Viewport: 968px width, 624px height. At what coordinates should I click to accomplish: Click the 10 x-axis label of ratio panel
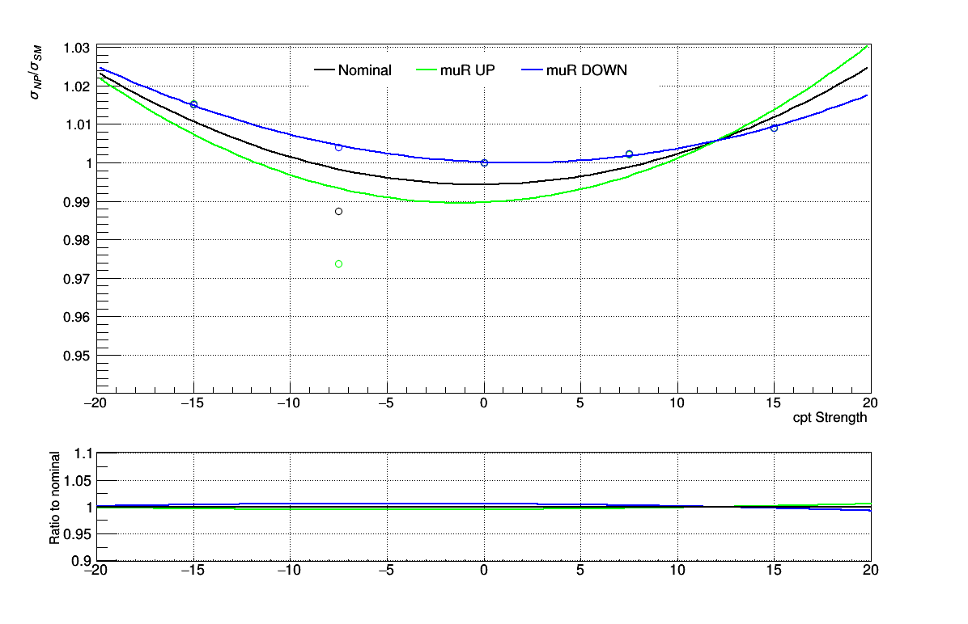click(677, 571)
